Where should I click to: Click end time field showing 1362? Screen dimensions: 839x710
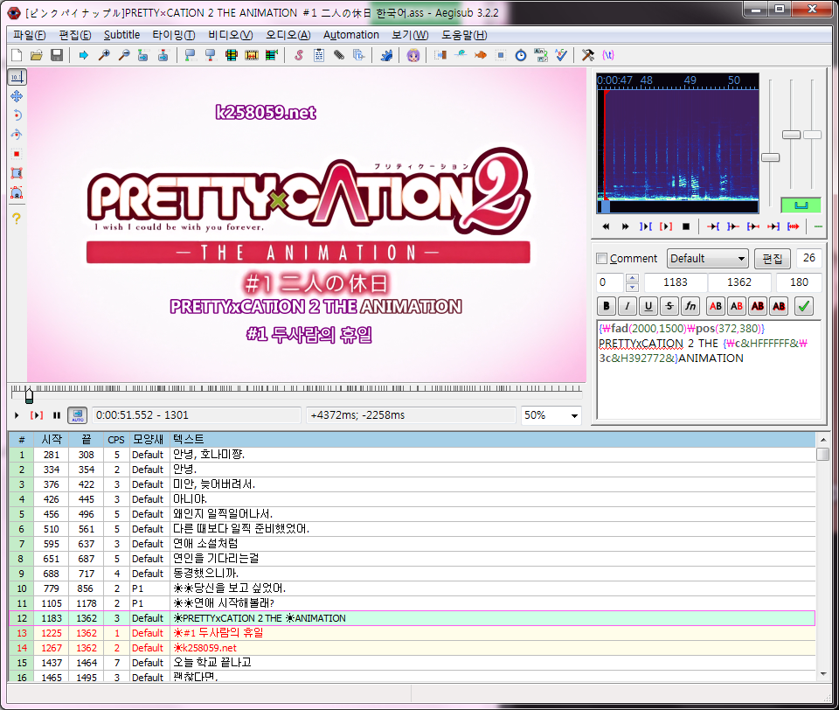point(739,282)
